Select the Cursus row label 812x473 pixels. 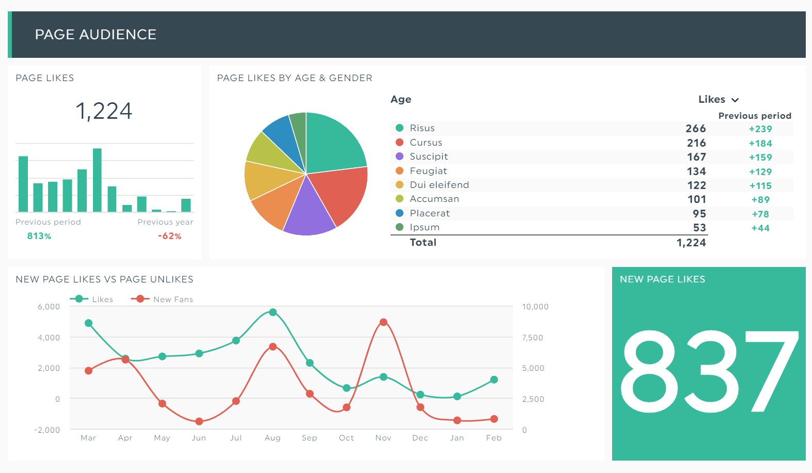(x=426, y=143)
